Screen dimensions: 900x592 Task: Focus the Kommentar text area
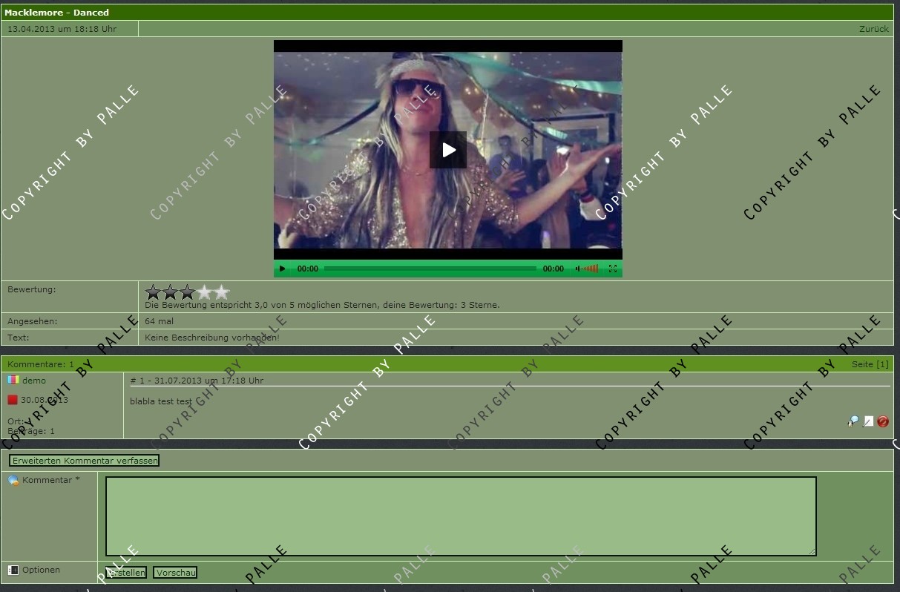(461, 516)
